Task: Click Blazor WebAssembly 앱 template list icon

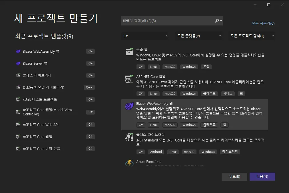Action: pyautogui.click(x=129, y=106)
